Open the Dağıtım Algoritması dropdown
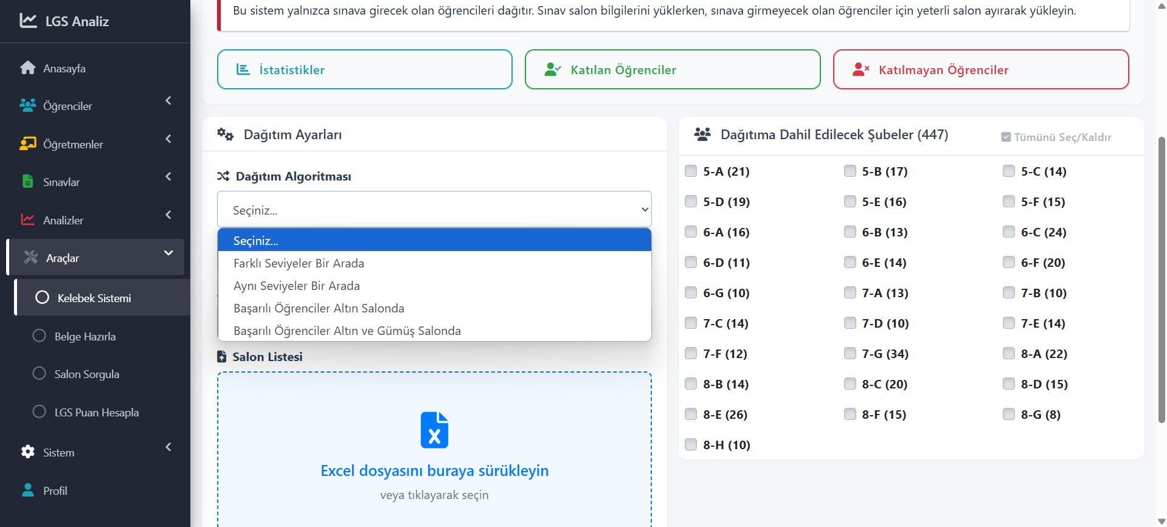 click(x=434, y=210)
